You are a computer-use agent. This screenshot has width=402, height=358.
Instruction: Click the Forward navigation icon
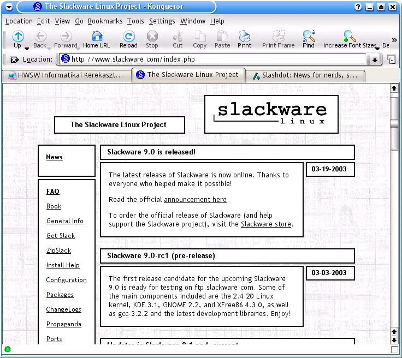tap(66, 37)
